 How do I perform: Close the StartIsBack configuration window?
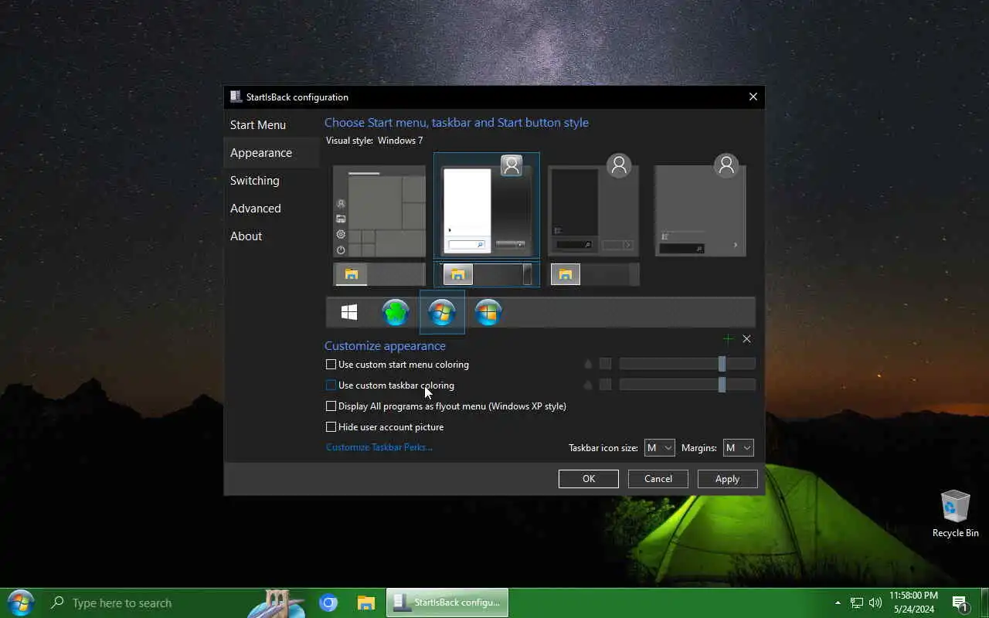pyautogui.click(x=753, y=97)
